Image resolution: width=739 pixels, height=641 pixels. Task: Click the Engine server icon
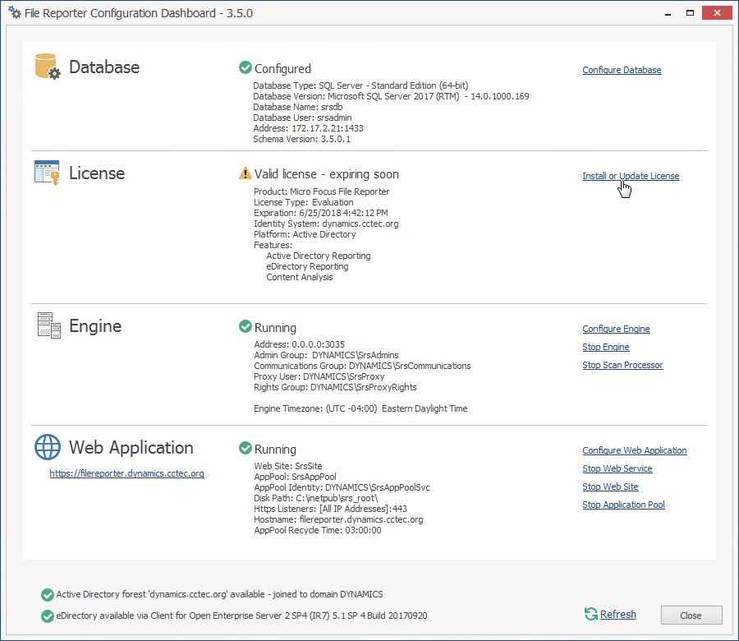[48, 325]
